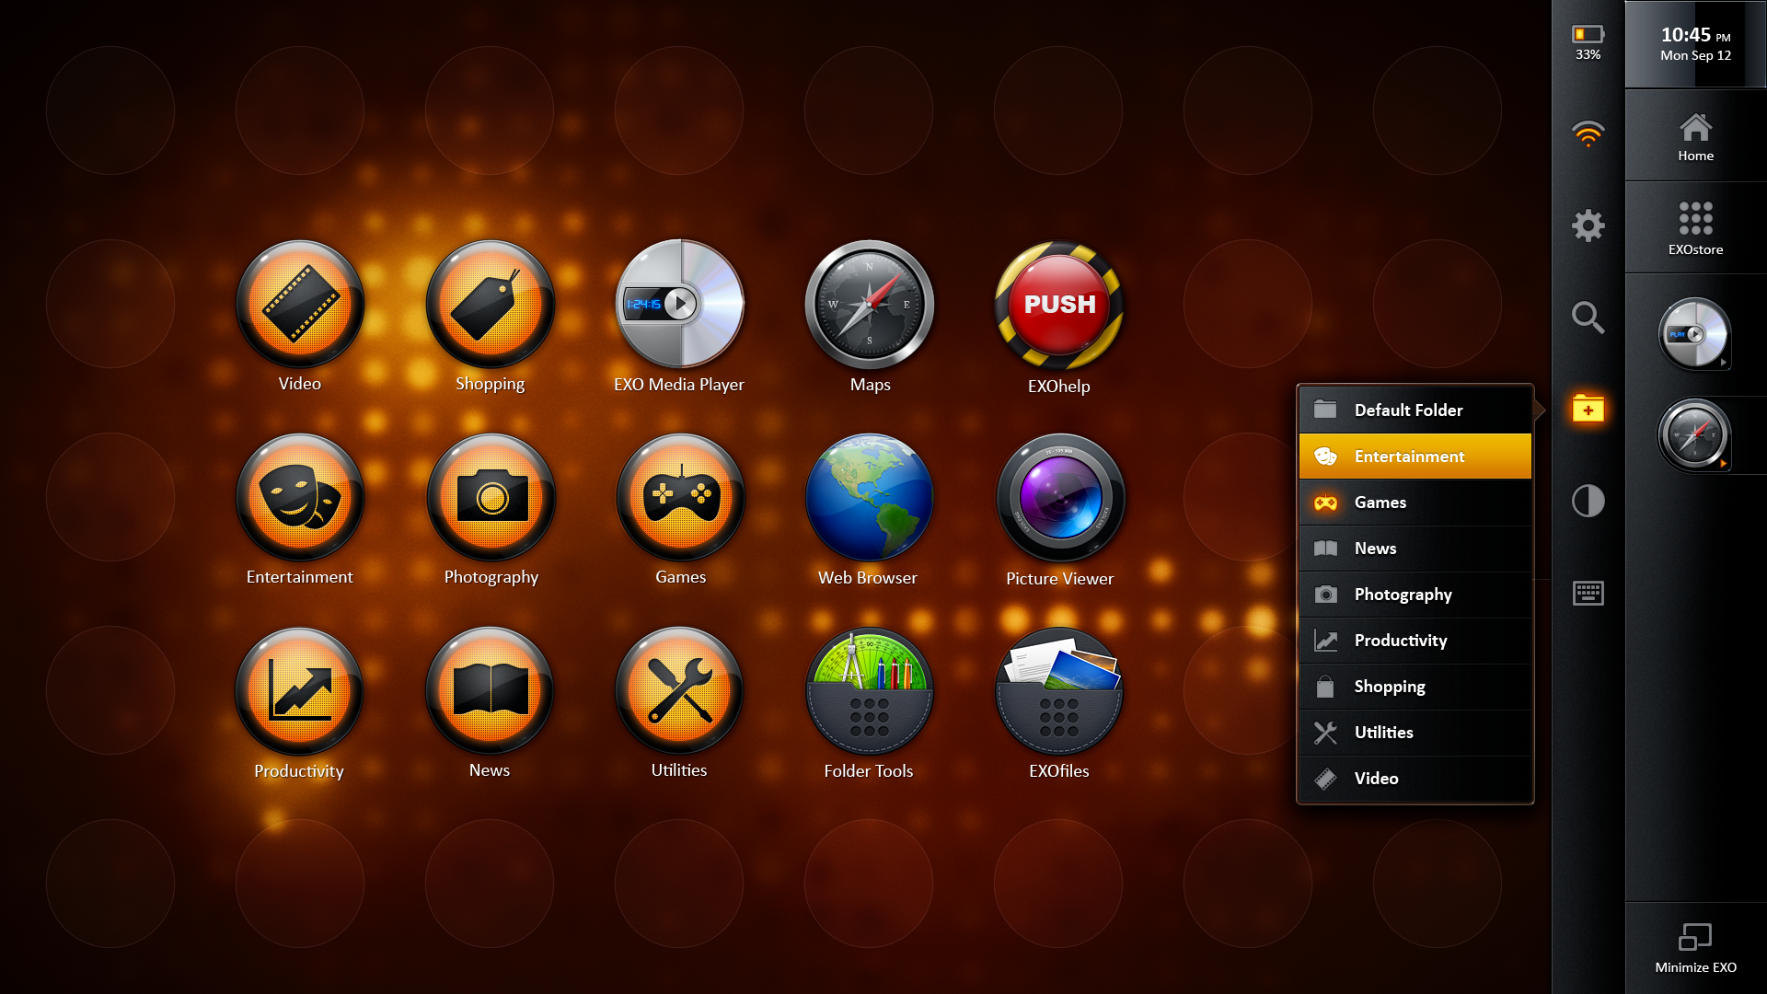Go to the Home button
Screen dimensions: 1767x994
point(1695,136)
